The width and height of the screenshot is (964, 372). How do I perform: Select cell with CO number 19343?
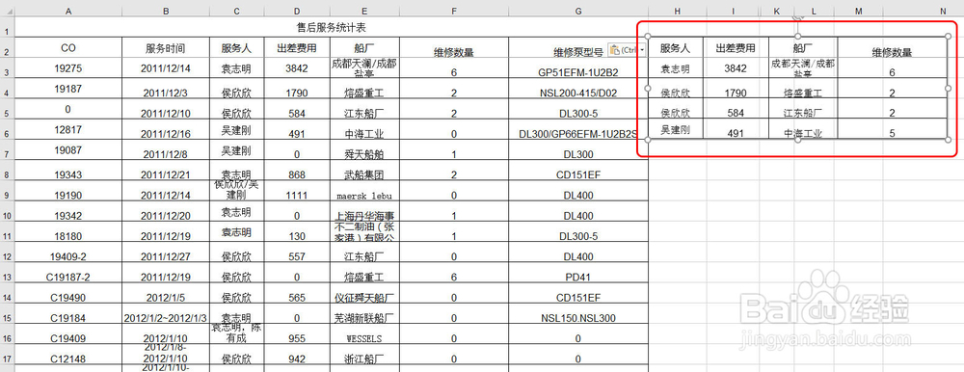68,171
